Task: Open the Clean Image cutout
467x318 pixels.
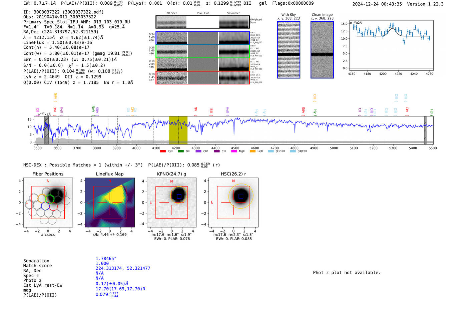Action: click(322, 50)
